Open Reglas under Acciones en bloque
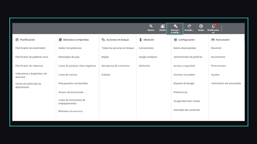 105,57
